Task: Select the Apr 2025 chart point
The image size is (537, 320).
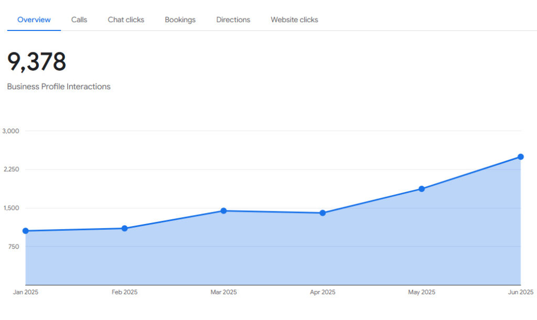Action: [x=323, y=213]
